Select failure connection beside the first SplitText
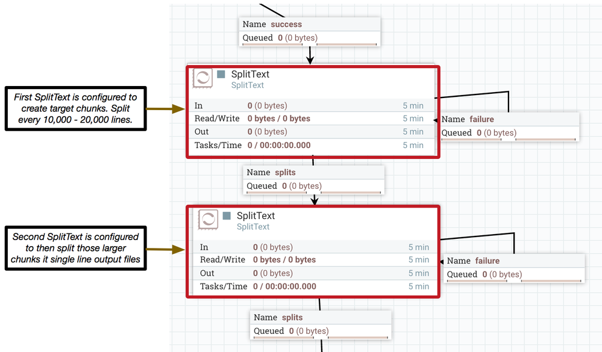The image size is (602, 352). click(509, 126)
